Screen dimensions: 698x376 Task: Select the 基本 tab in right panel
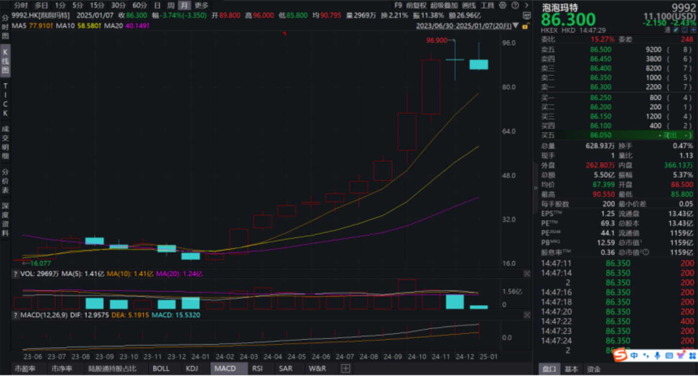[x=571, y=369]
